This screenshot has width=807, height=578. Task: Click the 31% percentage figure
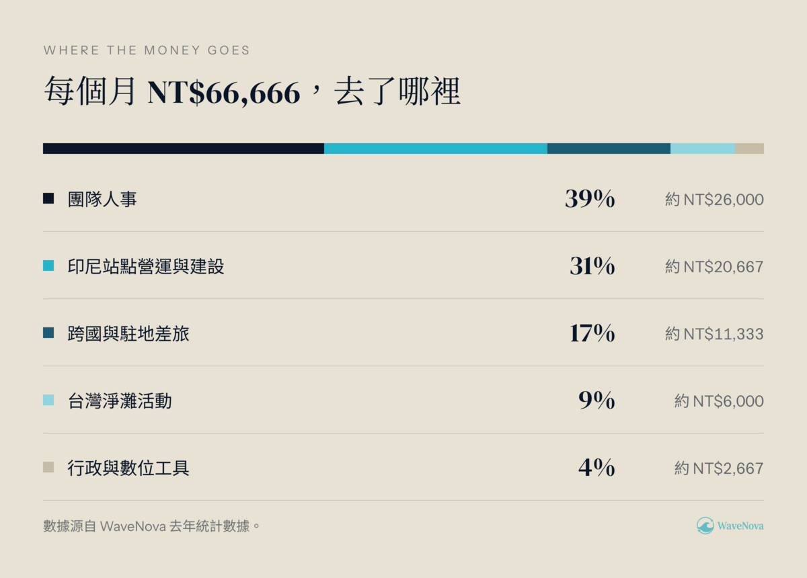(592, 266)
